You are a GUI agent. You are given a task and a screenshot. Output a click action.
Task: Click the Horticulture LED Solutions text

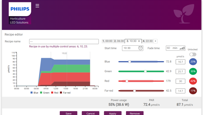[19, 20]
